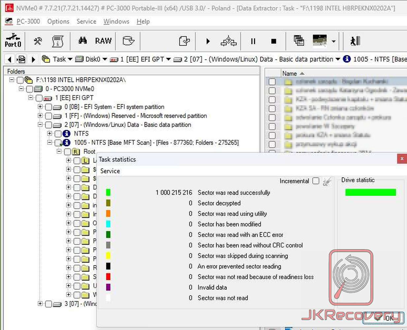Screen dimensions: 407x330
Task: Select the Root folder in the tree
Action: click(x=89, y=151)
